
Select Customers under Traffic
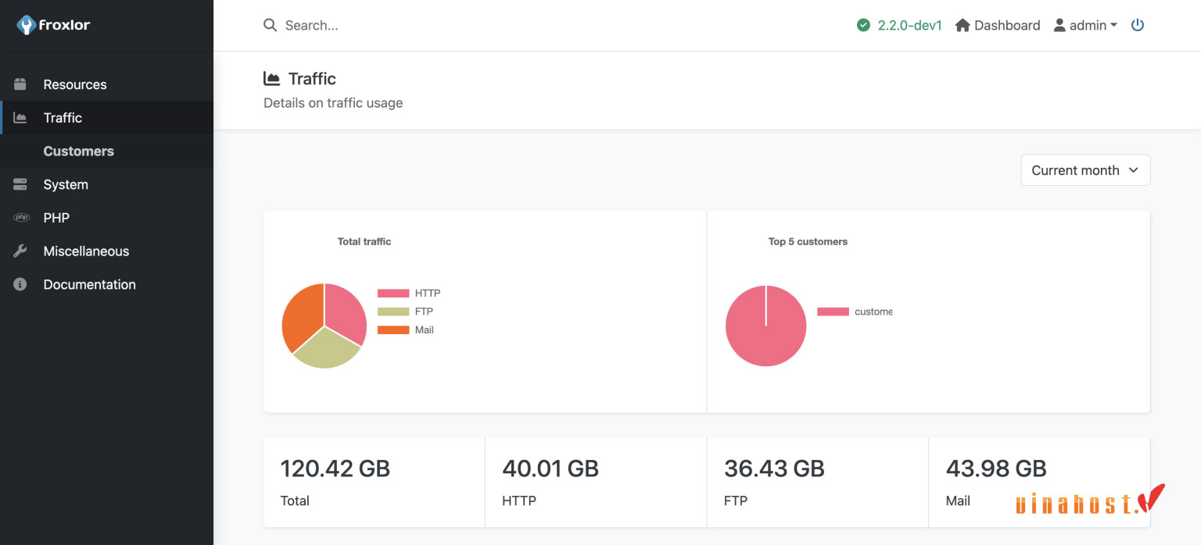78,151
